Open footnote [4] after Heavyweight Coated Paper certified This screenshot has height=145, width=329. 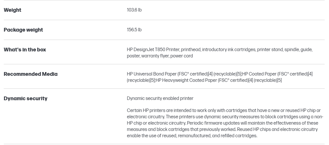[x=250, y=80]
